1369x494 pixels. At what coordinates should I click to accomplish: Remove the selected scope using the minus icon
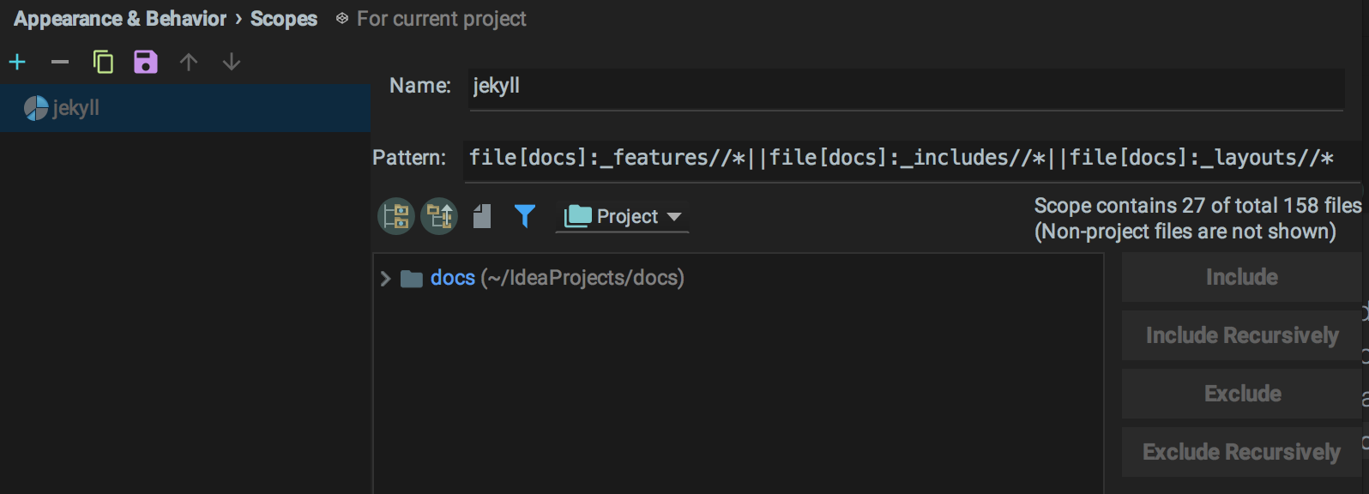[59, 61]
